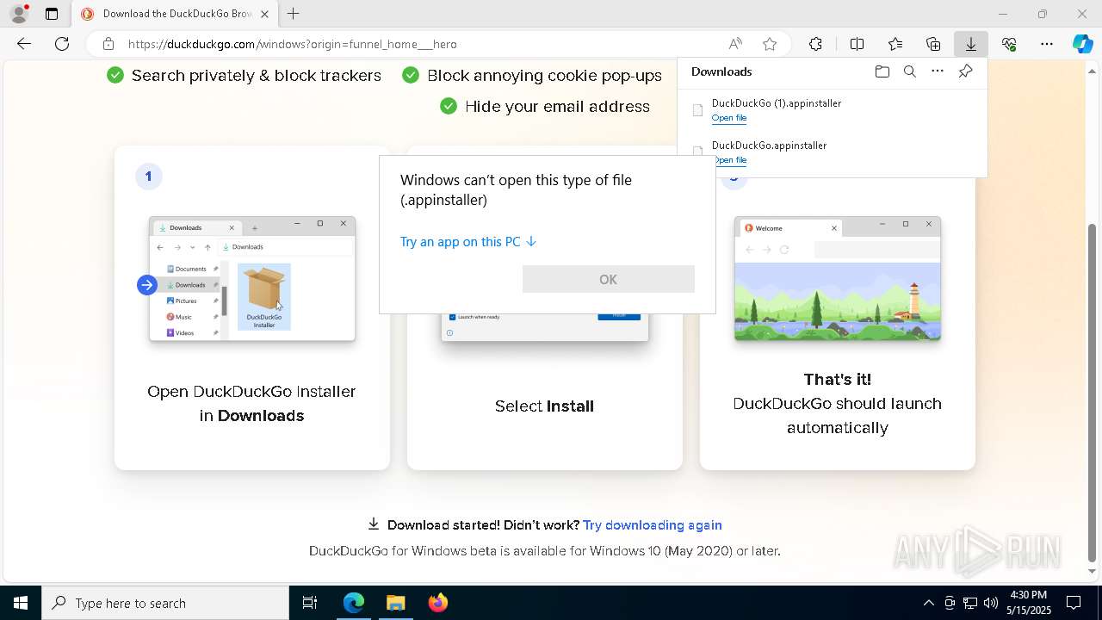
Task: Open Task View on taskbar
Action: pyautogui.click(x=310, y=603)
